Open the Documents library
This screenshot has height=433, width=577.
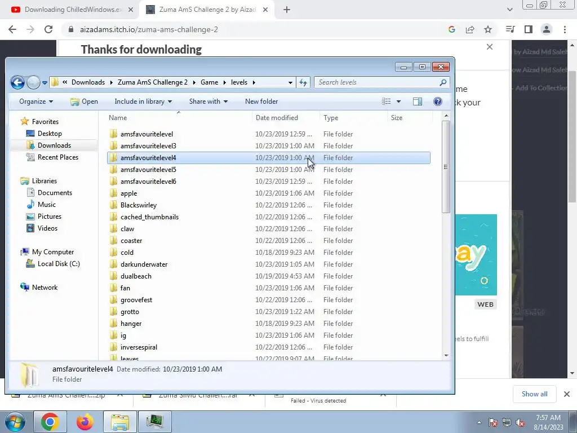click(55, 193)
